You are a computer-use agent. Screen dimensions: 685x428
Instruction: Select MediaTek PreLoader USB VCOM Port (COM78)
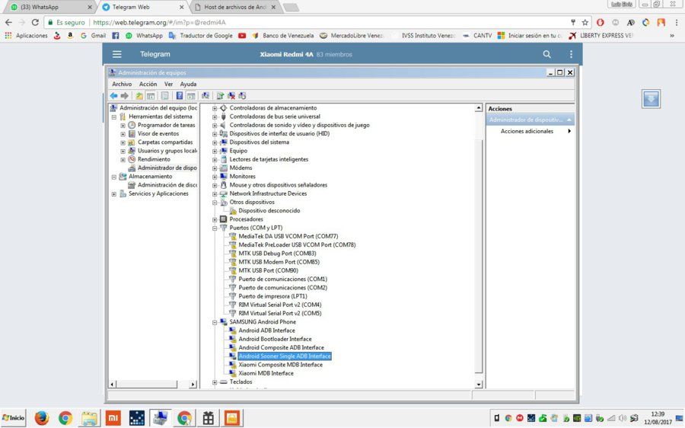pyautogui.click(x=297, y=244)
